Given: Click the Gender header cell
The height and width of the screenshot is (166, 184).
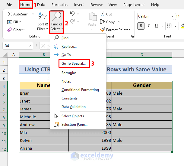Looking at the screenshot, I should [x=142, y=85].
